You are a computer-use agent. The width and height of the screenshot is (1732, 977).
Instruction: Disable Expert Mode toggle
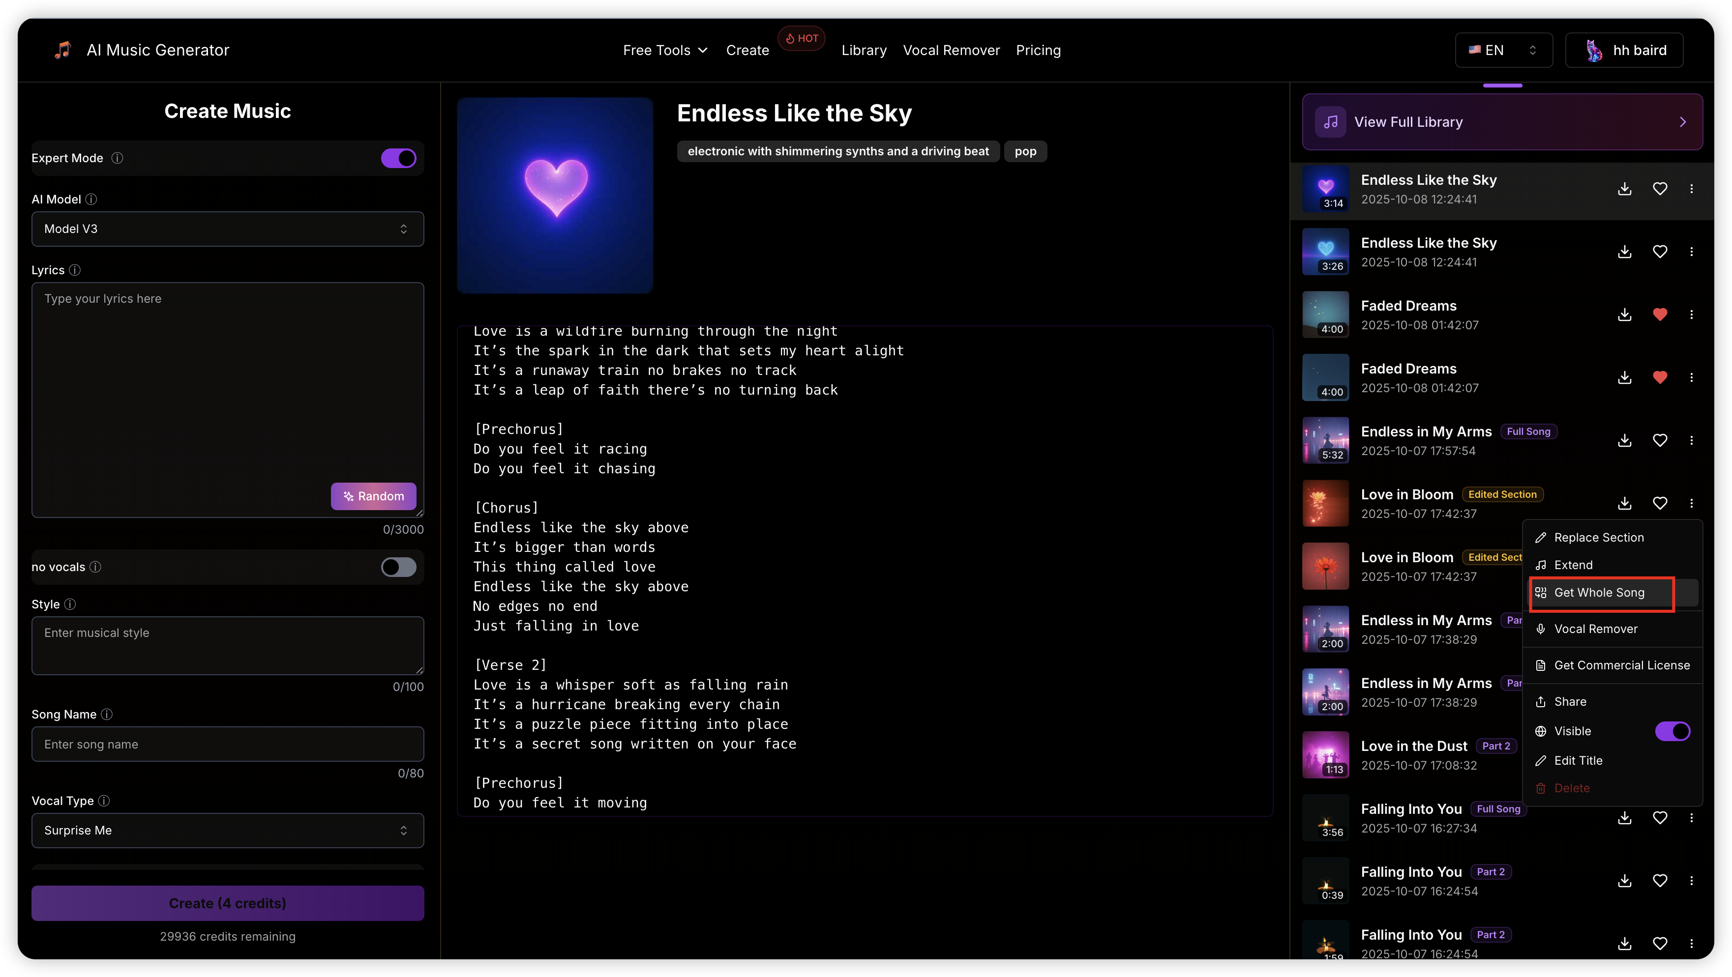coord(399,159)
